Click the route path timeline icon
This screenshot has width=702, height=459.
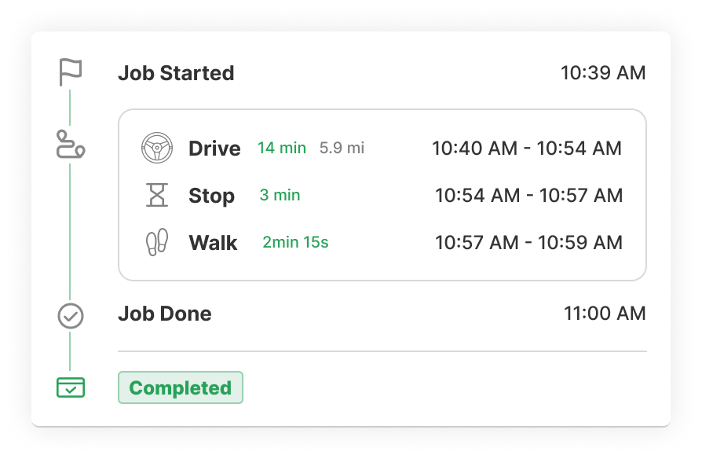click(x=71, y=145)
